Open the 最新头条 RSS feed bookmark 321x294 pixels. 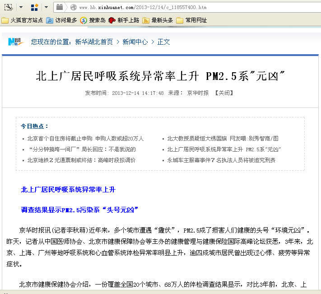[x=158, y=20]
